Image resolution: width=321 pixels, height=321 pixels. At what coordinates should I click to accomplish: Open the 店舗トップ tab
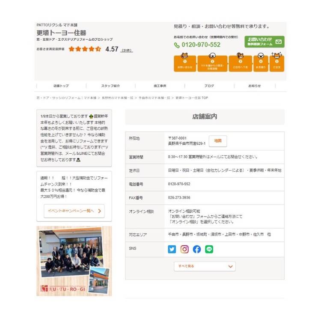[61, 86]
